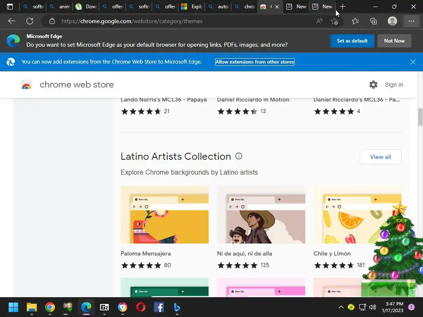423x317 pixels.
Task: Open volume control in system tray
Action: click(373, 307)
